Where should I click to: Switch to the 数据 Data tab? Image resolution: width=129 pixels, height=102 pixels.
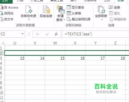120,1
